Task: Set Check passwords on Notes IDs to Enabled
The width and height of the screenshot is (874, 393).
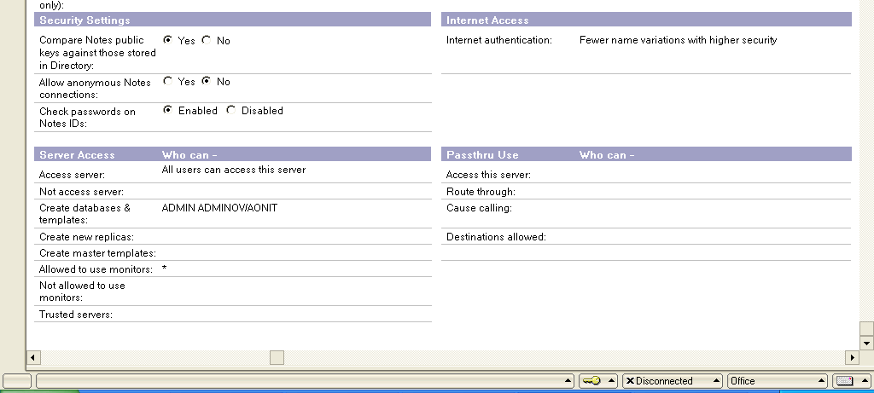Action: (x=167, y=110)
